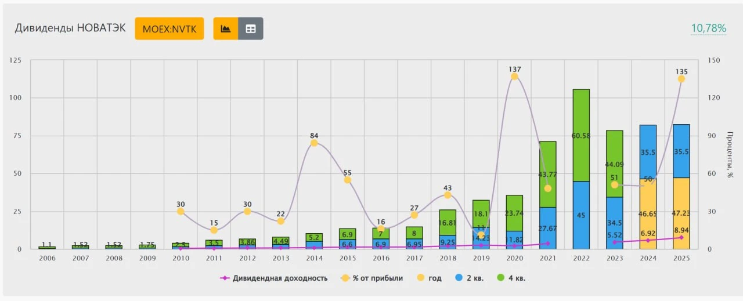
Task: Click the 1.75 bar label for 2009
Action: click(x=147, y=245)
